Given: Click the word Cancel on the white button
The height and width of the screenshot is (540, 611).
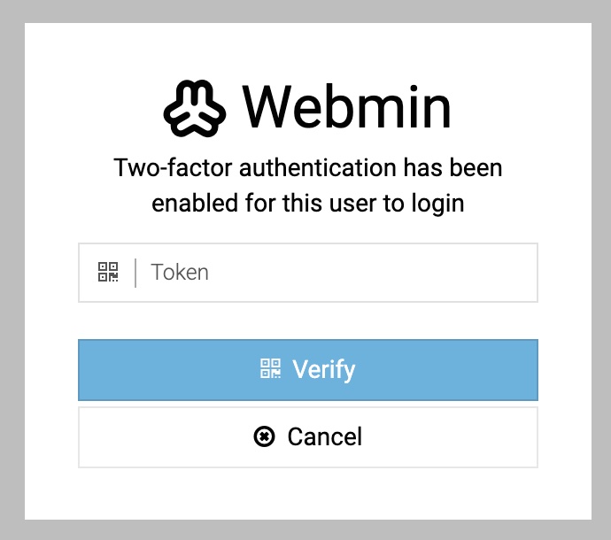Looking at the screenshot, I should [x=325, y=436].
